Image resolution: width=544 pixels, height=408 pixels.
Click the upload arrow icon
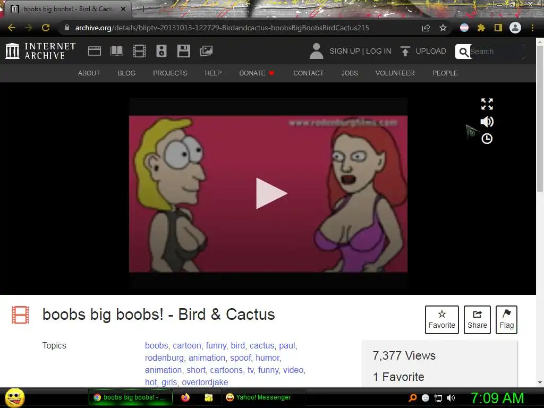tap(405, 51)
